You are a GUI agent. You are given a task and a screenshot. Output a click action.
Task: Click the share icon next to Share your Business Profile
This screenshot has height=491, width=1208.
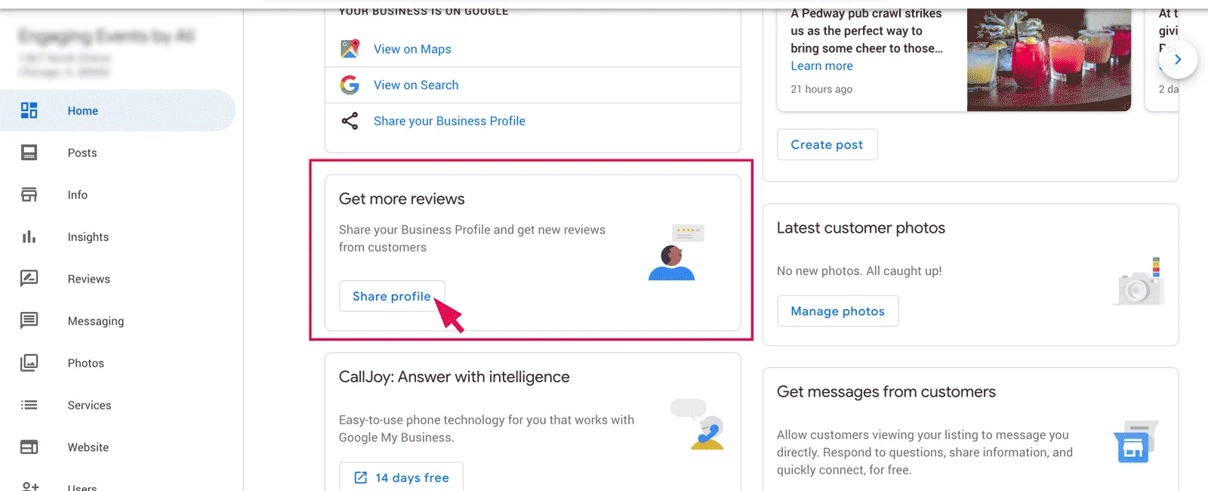point(350,120)
